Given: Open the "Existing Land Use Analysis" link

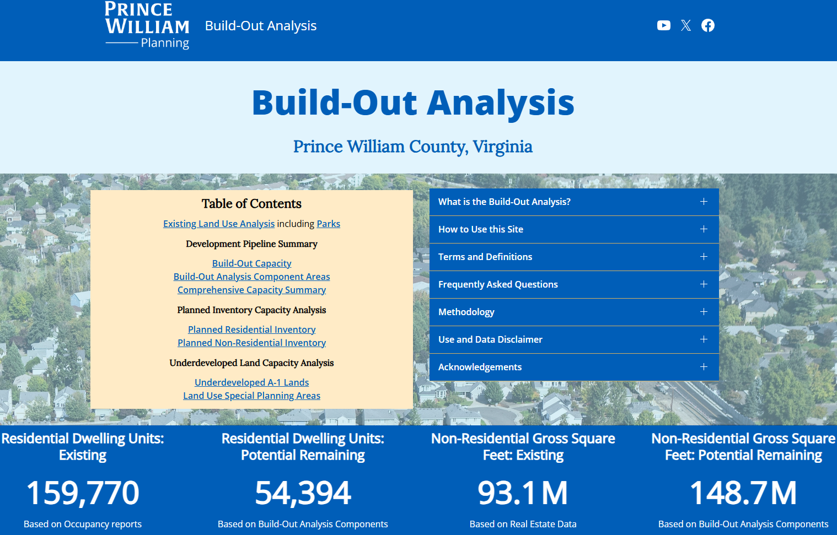Looking at the screenshot, I should (218, 223).
